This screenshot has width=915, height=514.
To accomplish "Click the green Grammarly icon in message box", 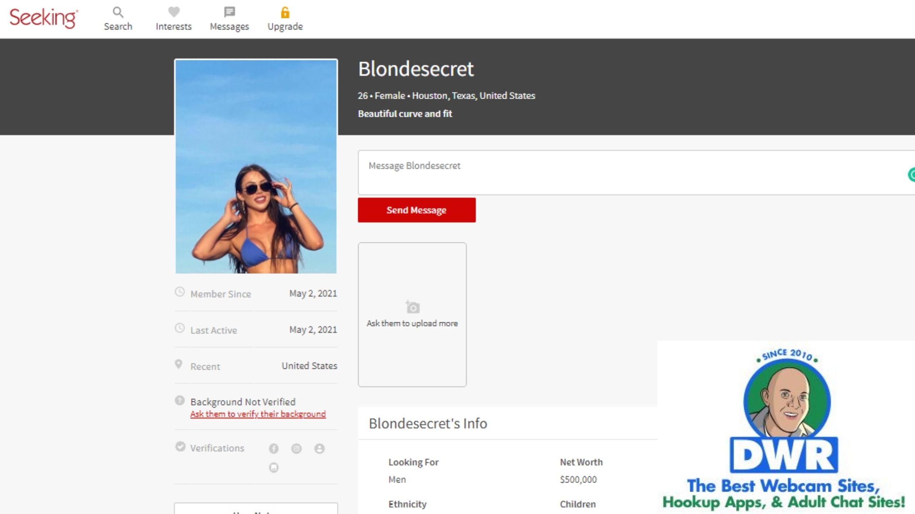I will pos(911,175).
